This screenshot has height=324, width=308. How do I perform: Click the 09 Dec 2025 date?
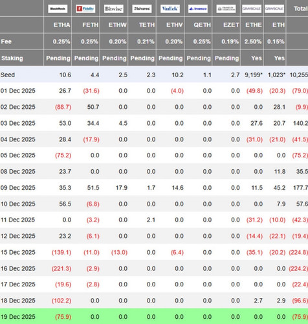(x=17, y=188)
